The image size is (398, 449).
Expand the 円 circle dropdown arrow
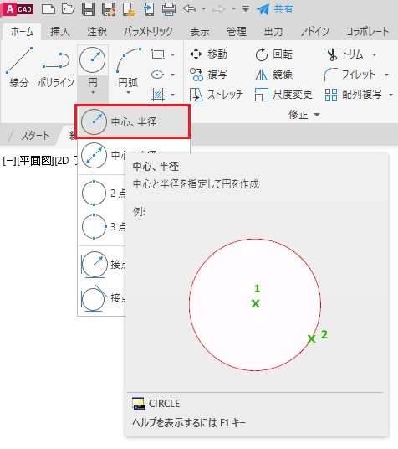(93, 92)
